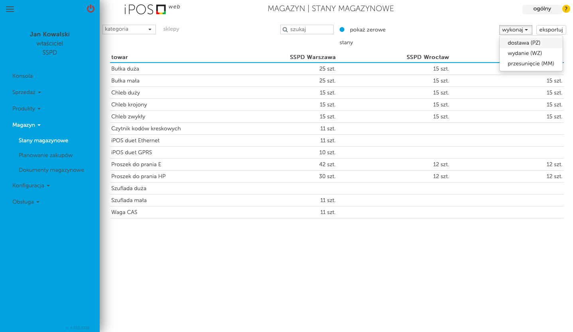This screenshot has height=332, width=573.
Task: Click the iPOS web logo
Action: pos(152,9)
